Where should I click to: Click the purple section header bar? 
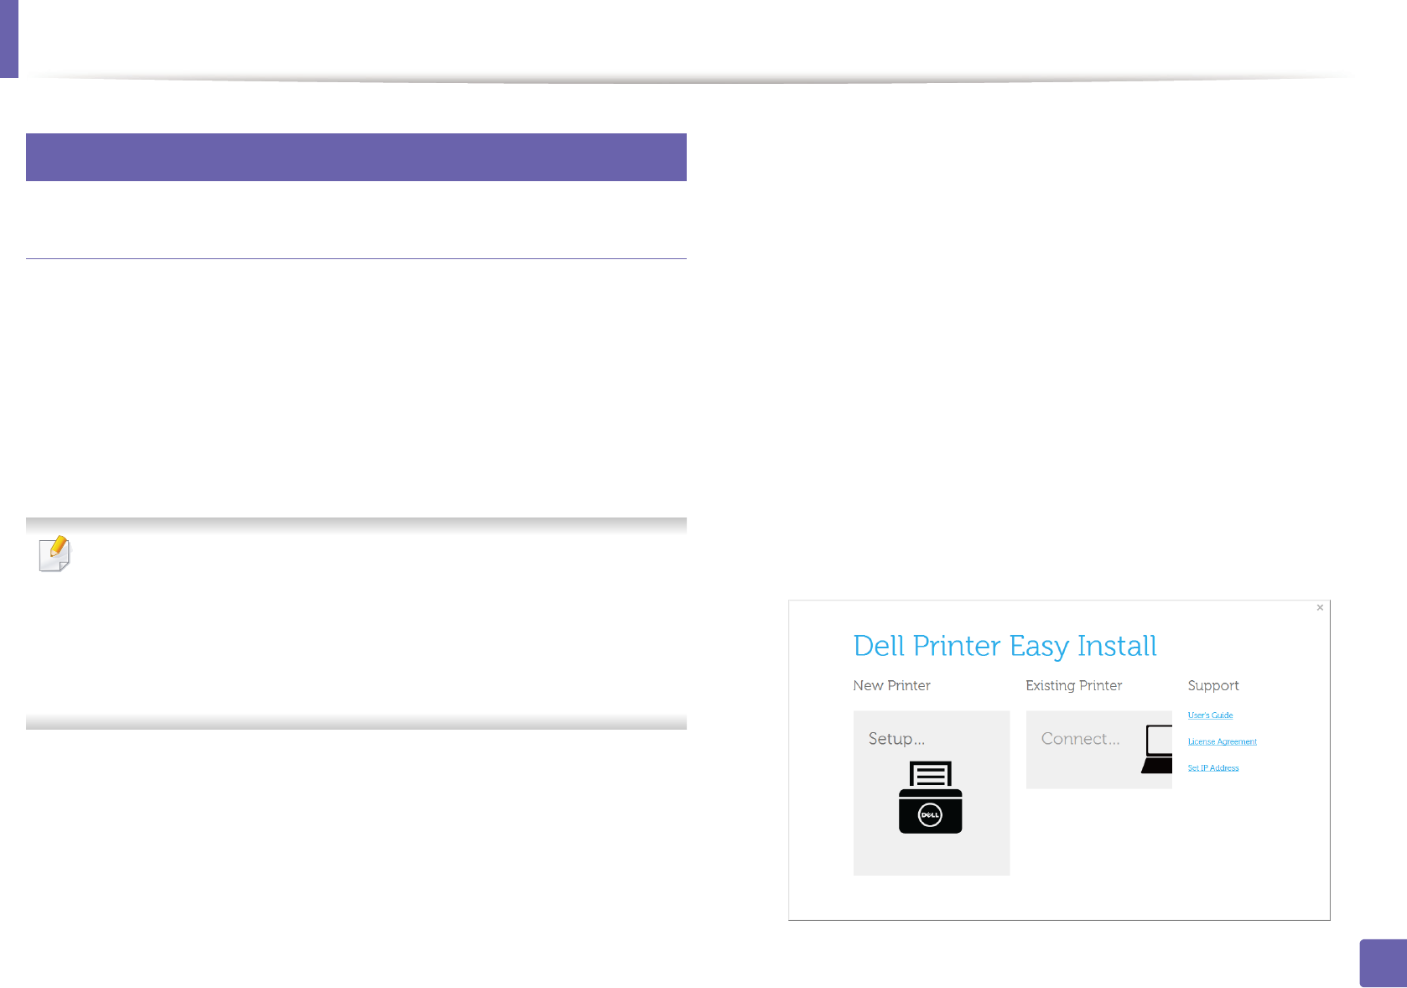356,157
